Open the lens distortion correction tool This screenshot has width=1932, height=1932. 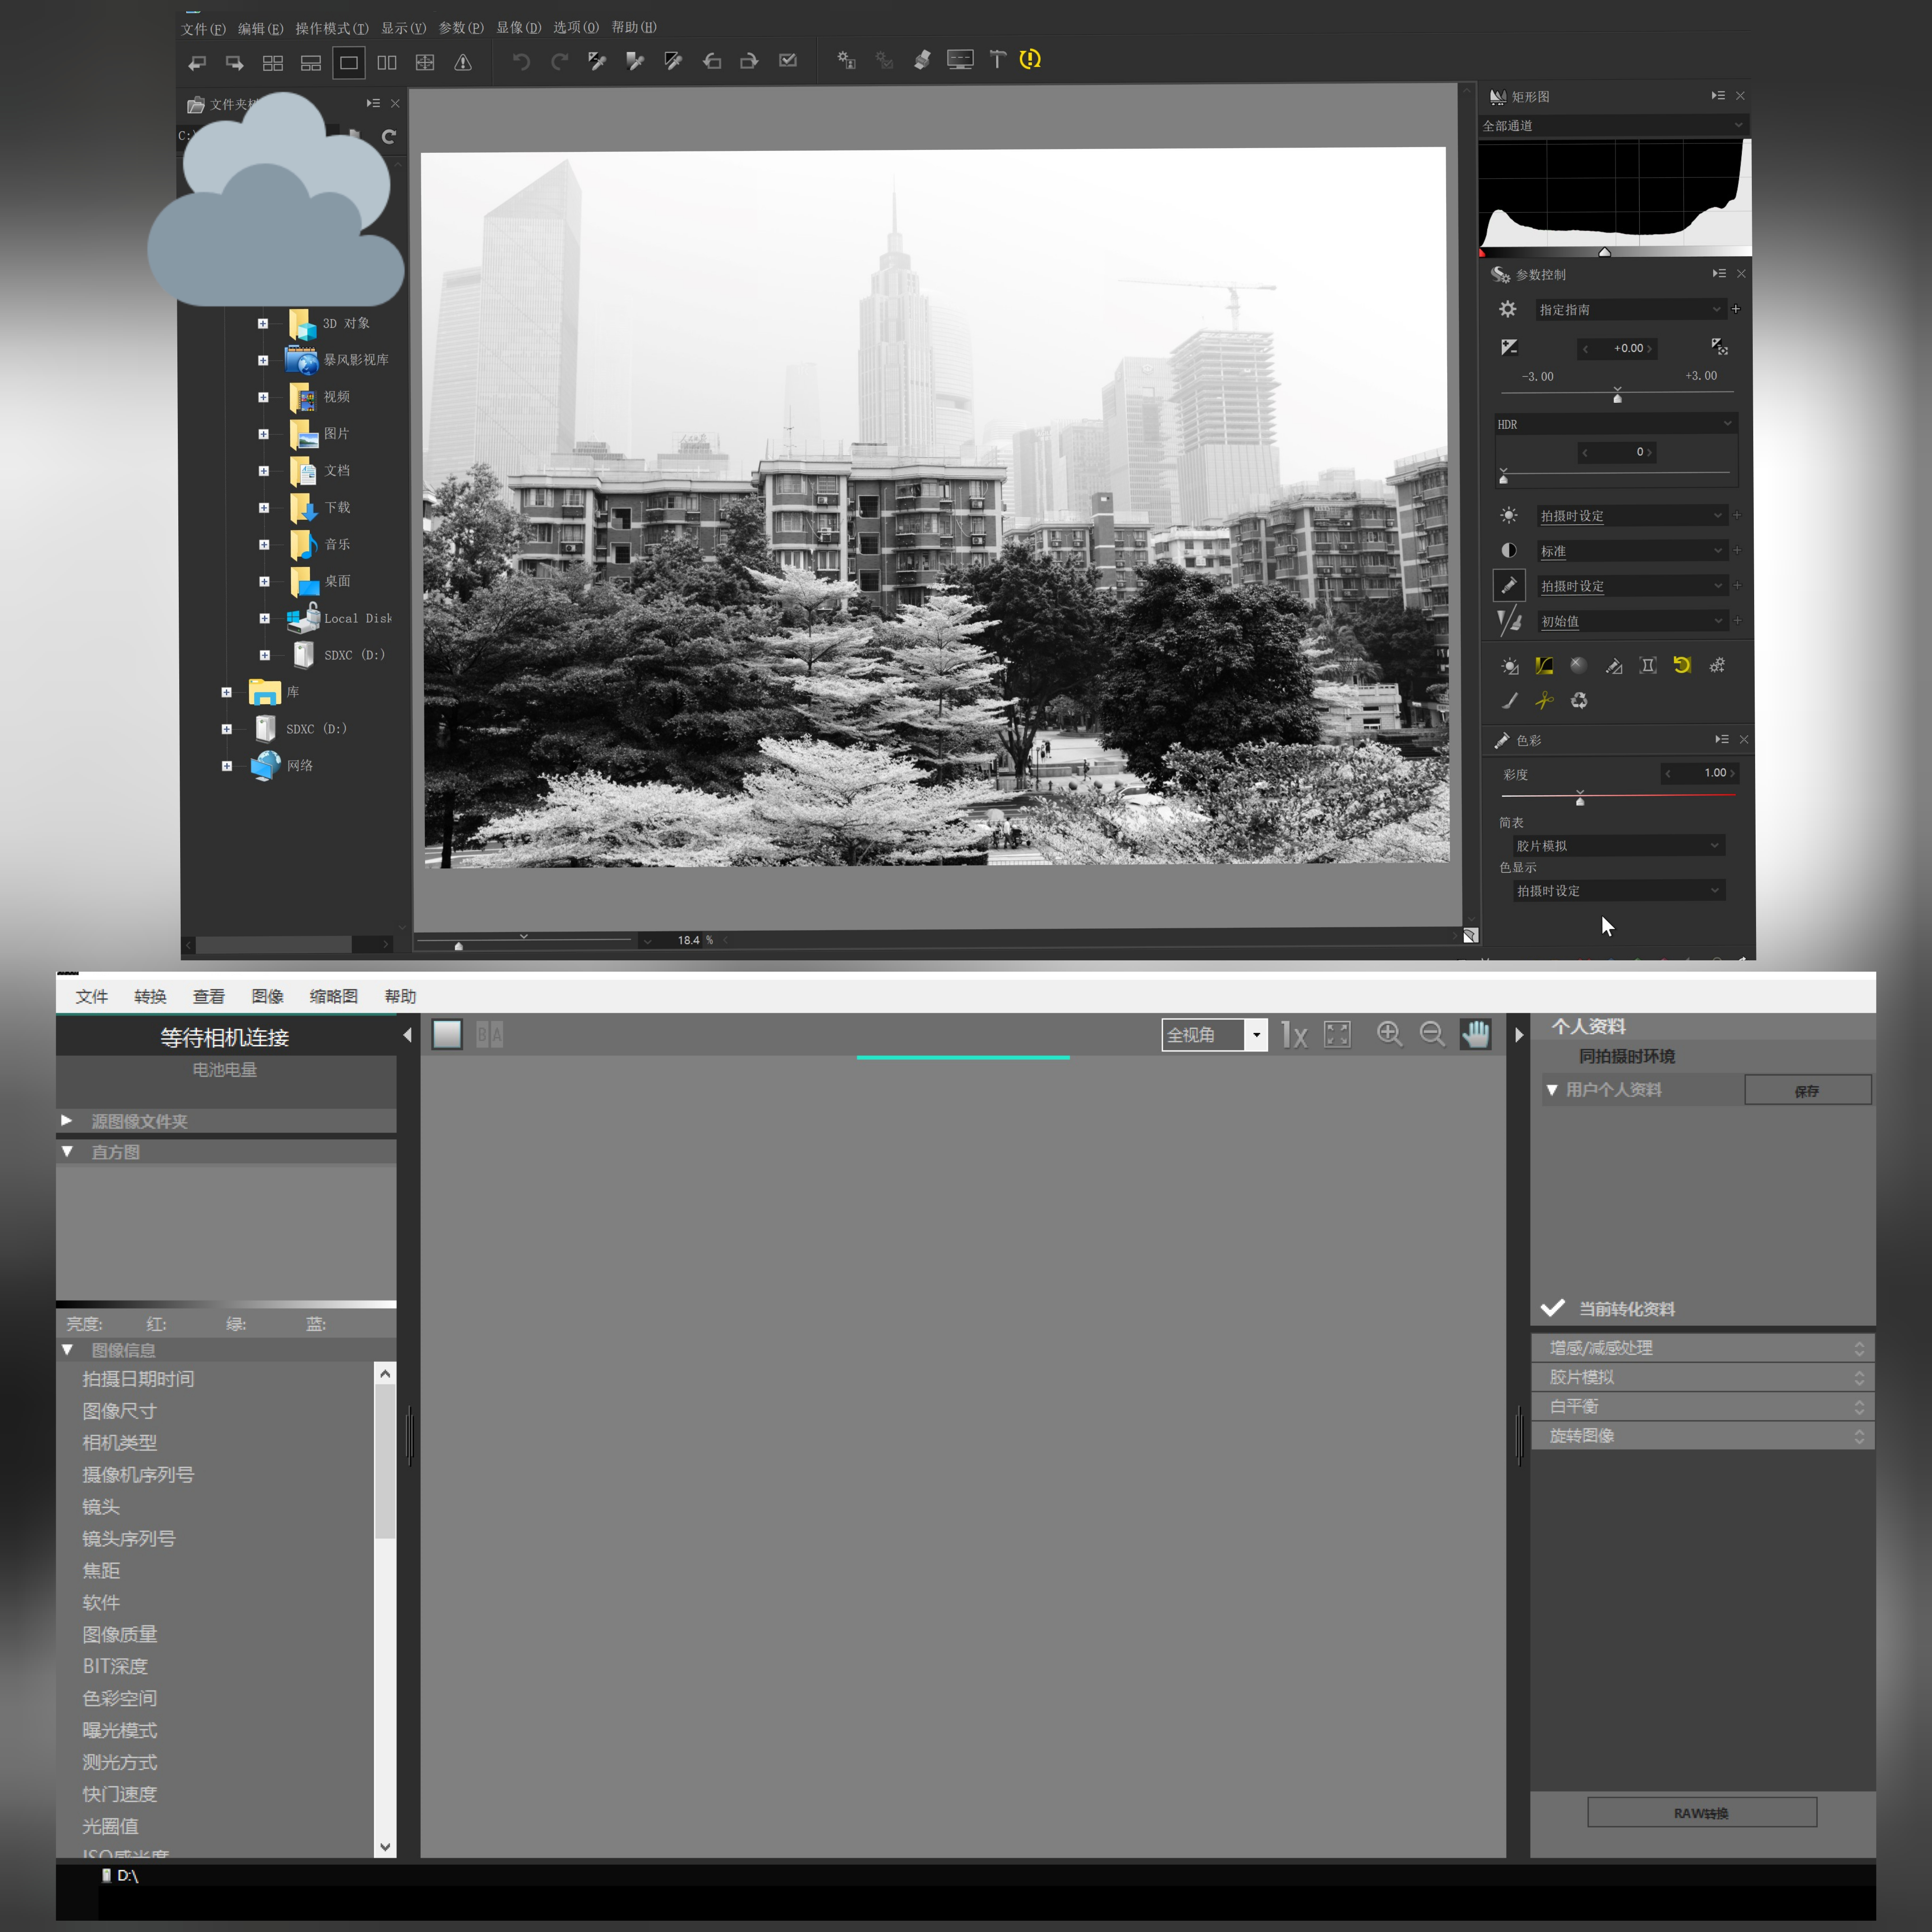(x=1648, y=666)
